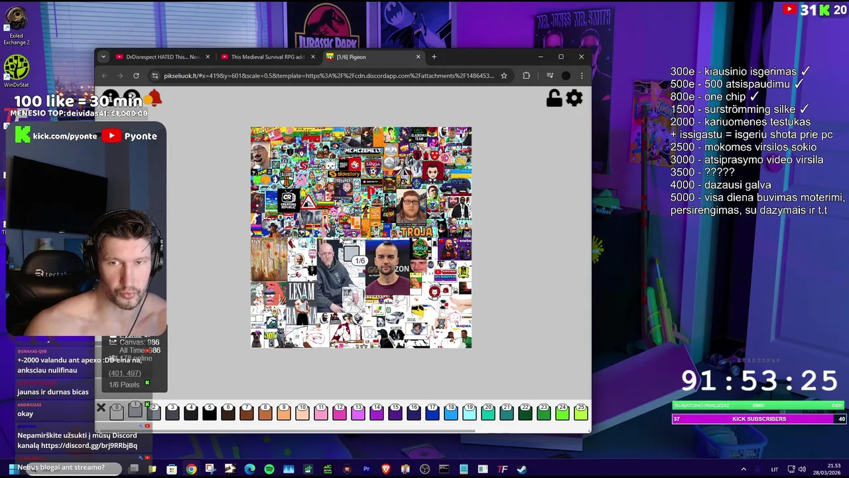Viewport: 849px width, 478px height.
Task: Show hidden system tray icons
Action: coord(743,469)
